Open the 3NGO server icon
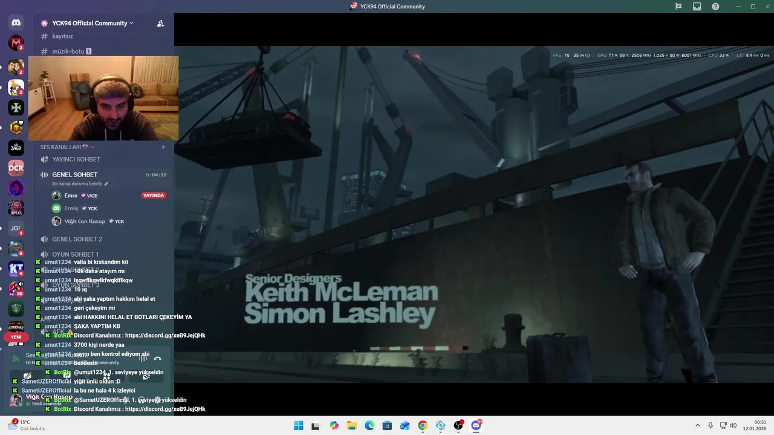 16,147
